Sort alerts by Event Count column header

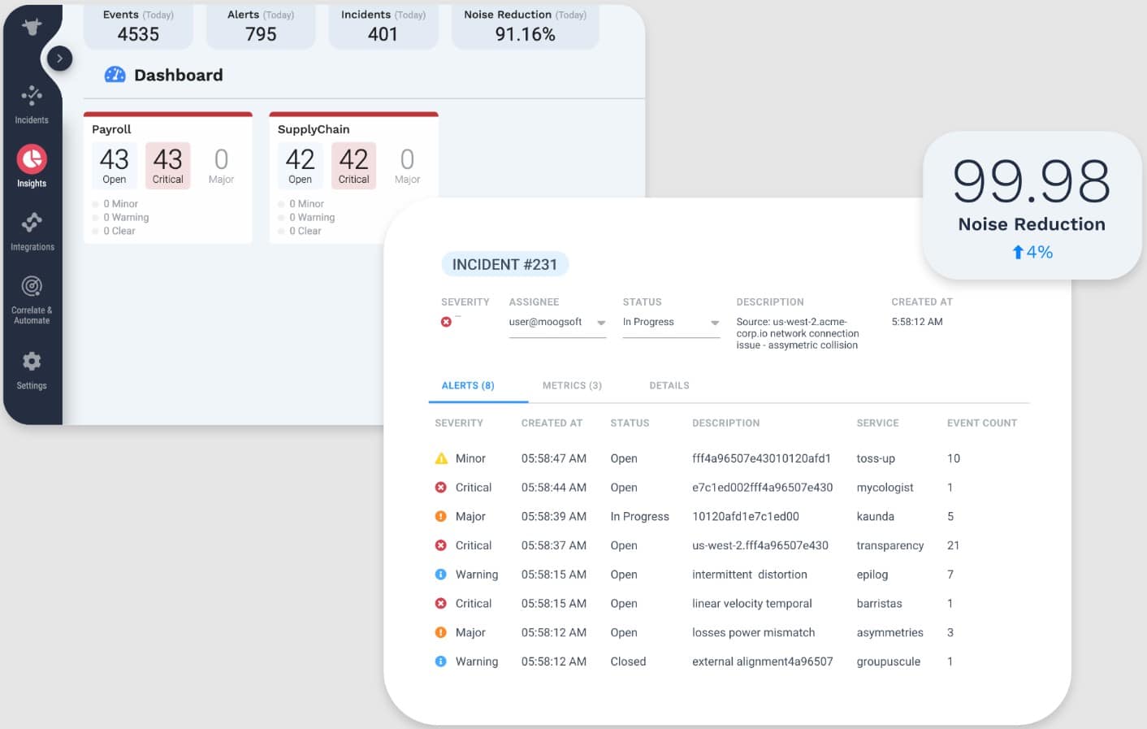(981, 423)
